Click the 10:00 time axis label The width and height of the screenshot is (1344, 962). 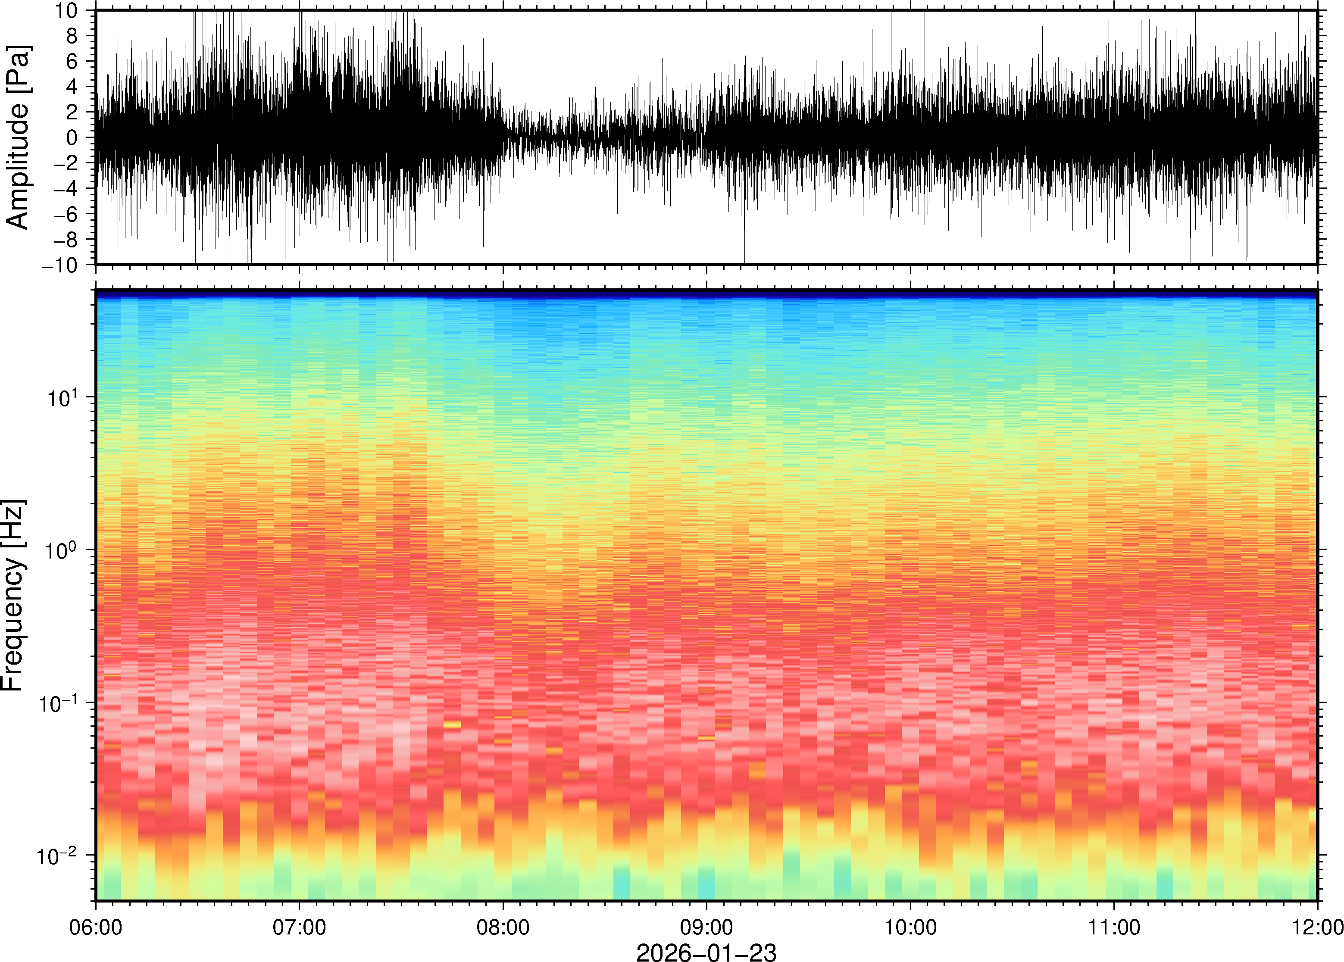[x=910, y=927]
